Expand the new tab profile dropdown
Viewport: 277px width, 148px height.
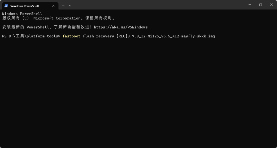point(70,6)
